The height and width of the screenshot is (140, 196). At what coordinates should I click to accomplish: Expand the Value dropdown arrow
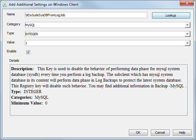[x=187, y=43]
